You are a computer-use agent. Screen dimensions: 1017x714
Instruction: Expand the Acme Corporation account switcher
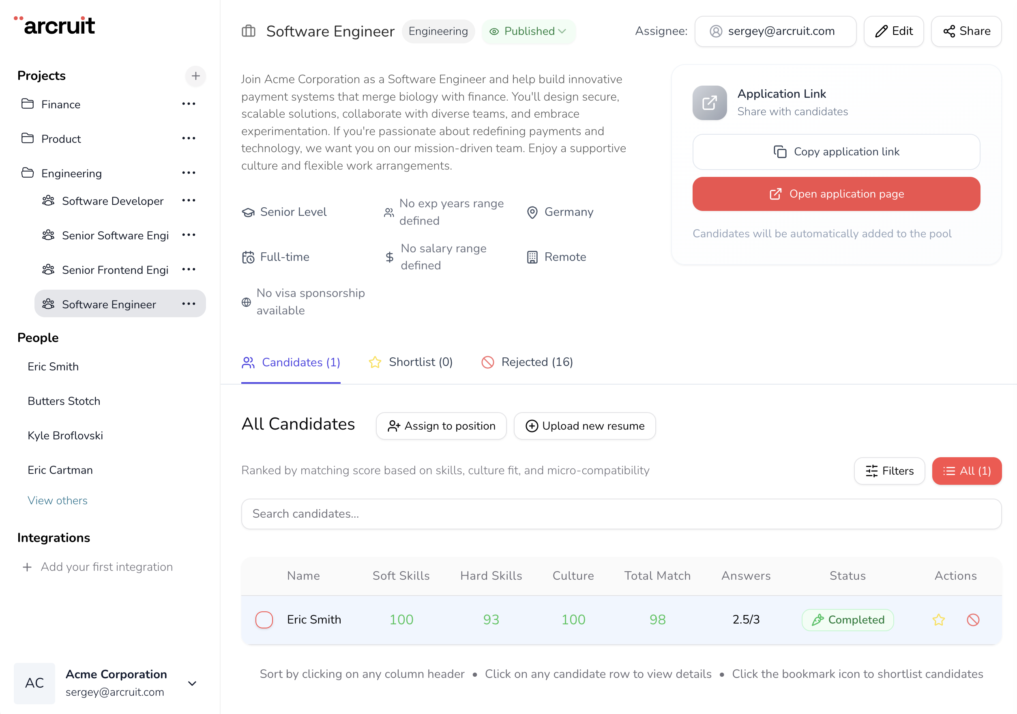point(192,683)
